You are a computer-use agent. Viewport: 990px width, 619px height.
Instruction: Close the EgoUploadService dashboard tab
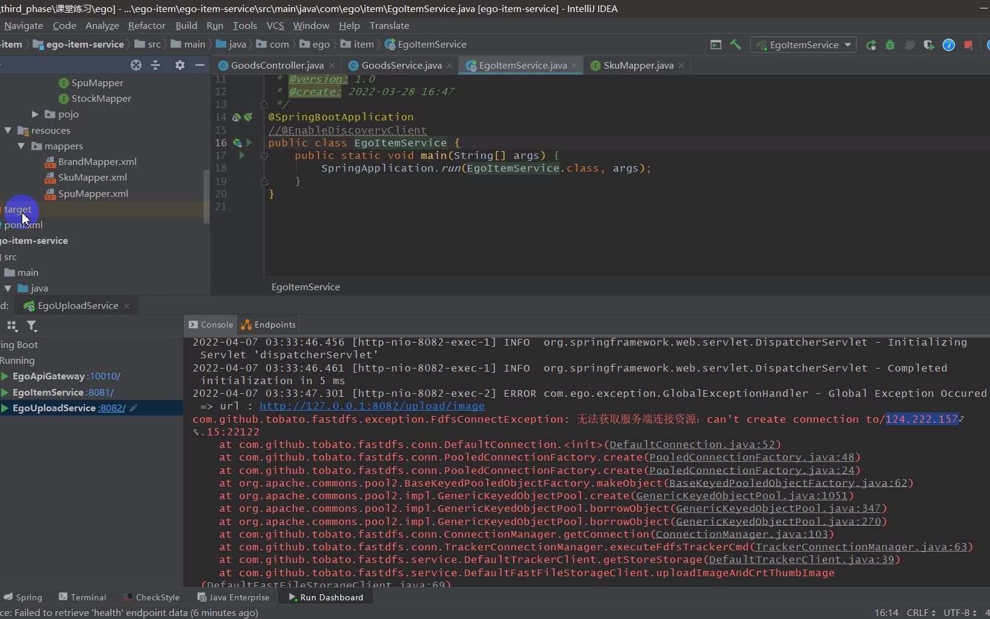click(126, 306)
